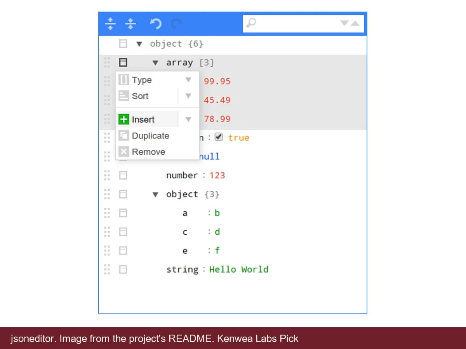Click the value d
The width and height of the screenshot is (466, 349).
[217, 232]
